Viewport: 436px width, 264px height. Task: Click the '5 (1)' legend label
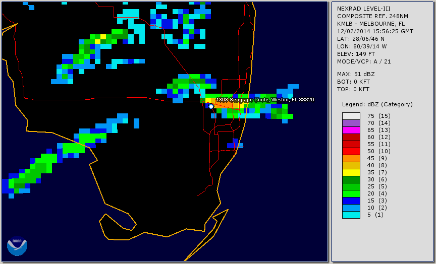click(375, 215)
